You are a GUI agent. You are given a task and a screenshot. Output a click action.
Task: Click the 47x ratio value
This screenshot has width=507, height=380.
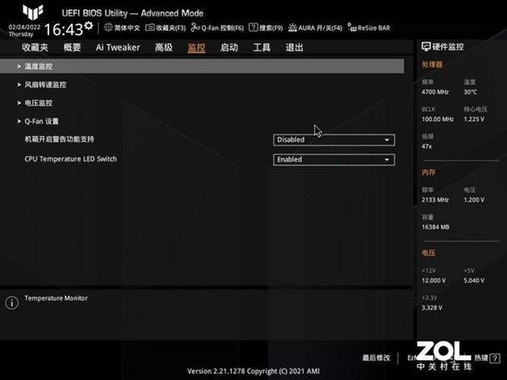pyautogui.click(x=426, y=147)
